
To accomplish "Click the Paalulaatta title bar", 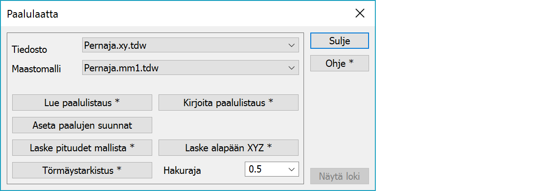I will pos(181,14).
